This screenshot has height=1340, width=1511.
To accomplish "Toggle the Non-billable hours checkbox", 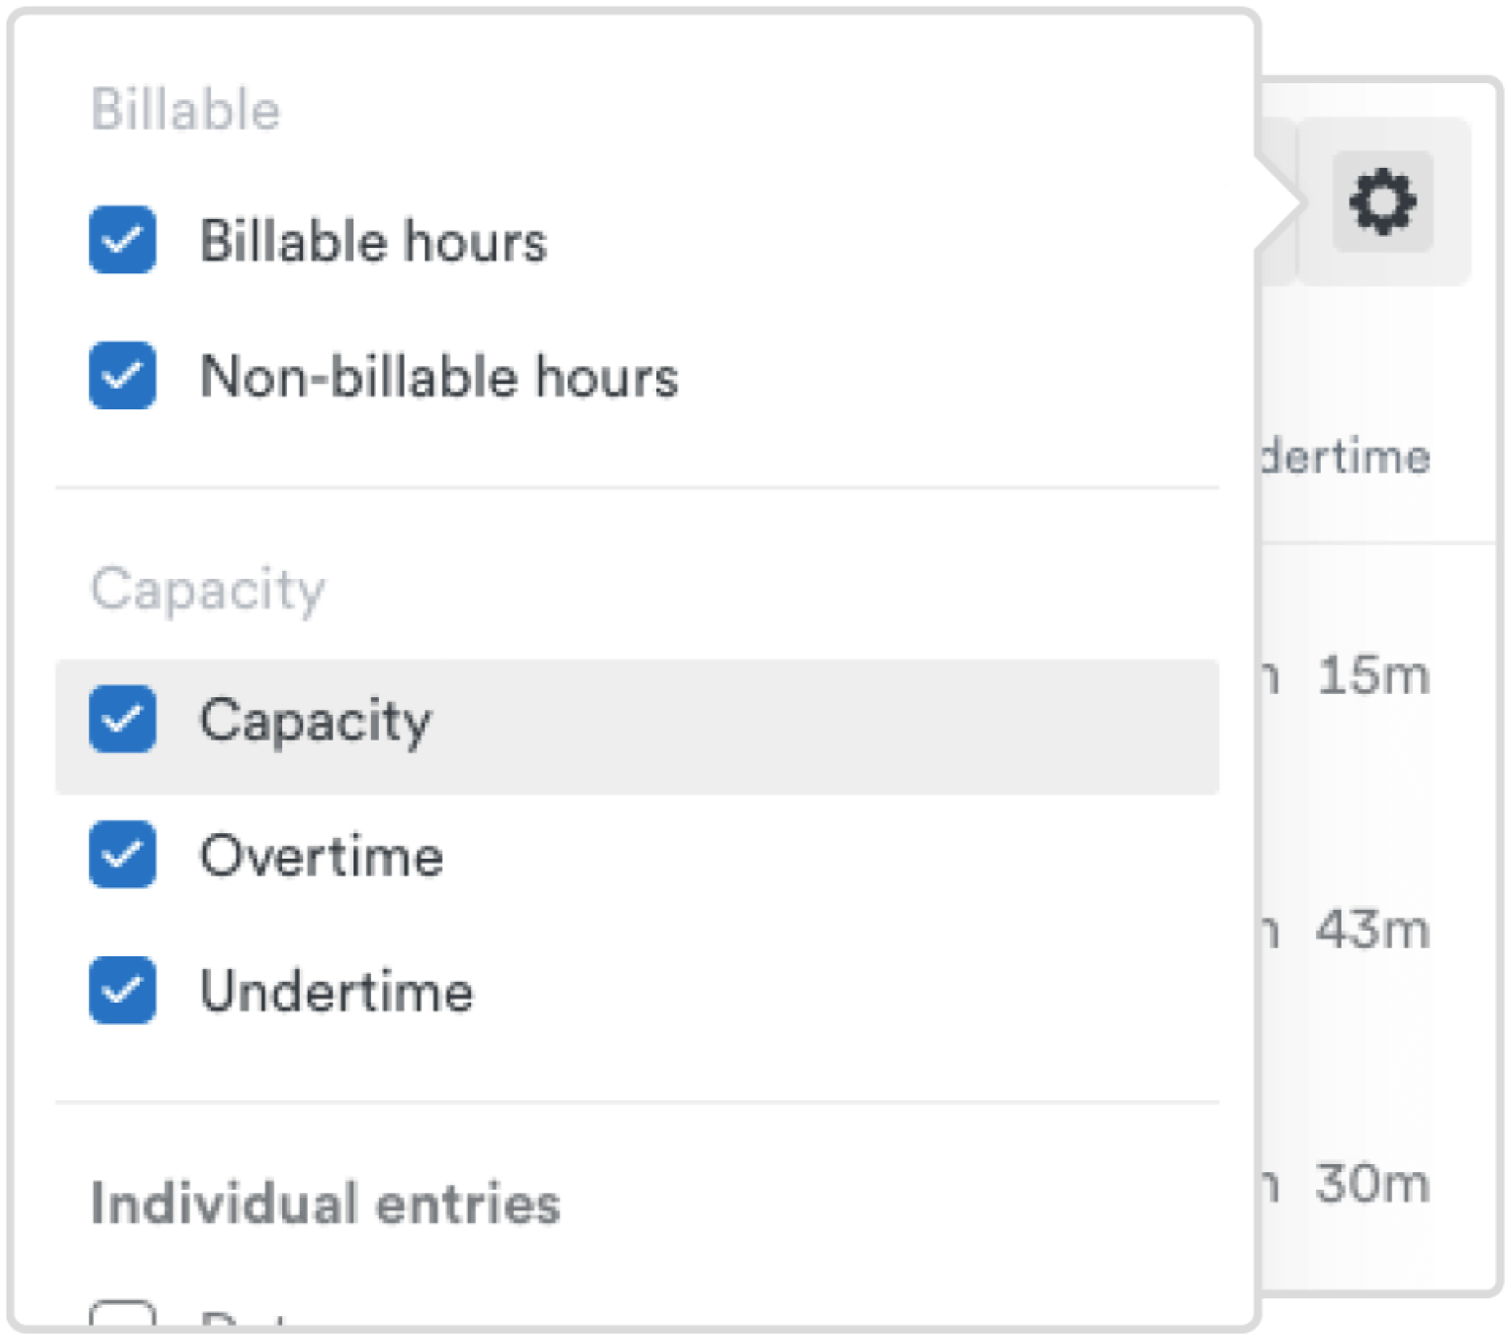I will [122, 376].
